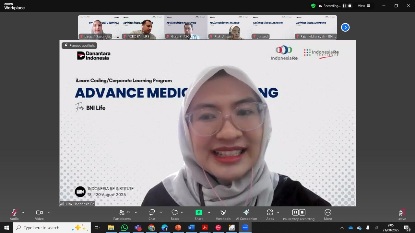Pause recording in the top recording indicator
The height and width of the screenshot is (233, 415).
344,6
